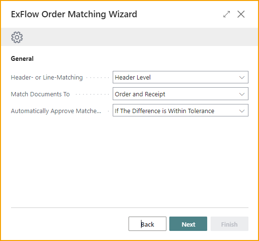Open the Automatically Approve Matches dropdown
Viewport: 259px width, 241px height.
coord(180,111)
